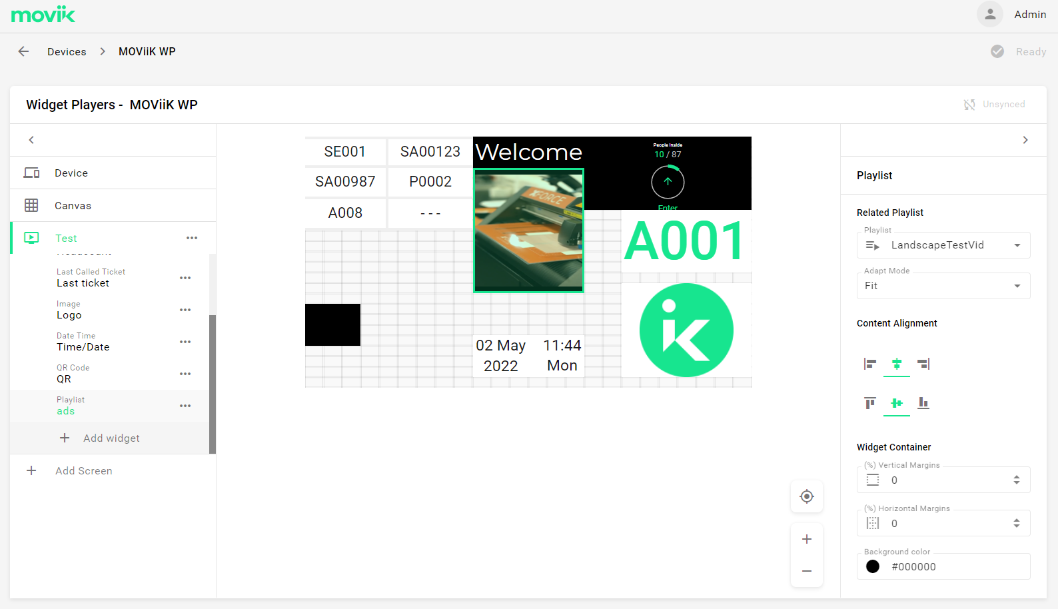The height and width of the screenshot is (609, 1058).
Task: Click Add Screen
Action: (x=113, y=470)
